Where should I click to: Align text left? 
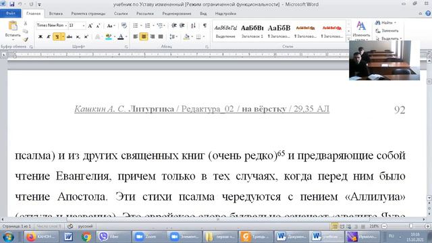click(x=136, y=36)
